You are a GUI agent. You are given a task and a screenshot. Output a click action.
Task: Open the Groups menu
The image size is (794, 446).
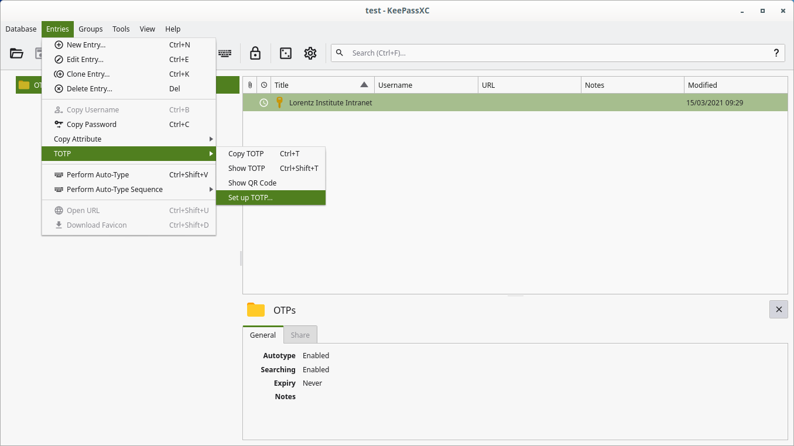[90, 29]
